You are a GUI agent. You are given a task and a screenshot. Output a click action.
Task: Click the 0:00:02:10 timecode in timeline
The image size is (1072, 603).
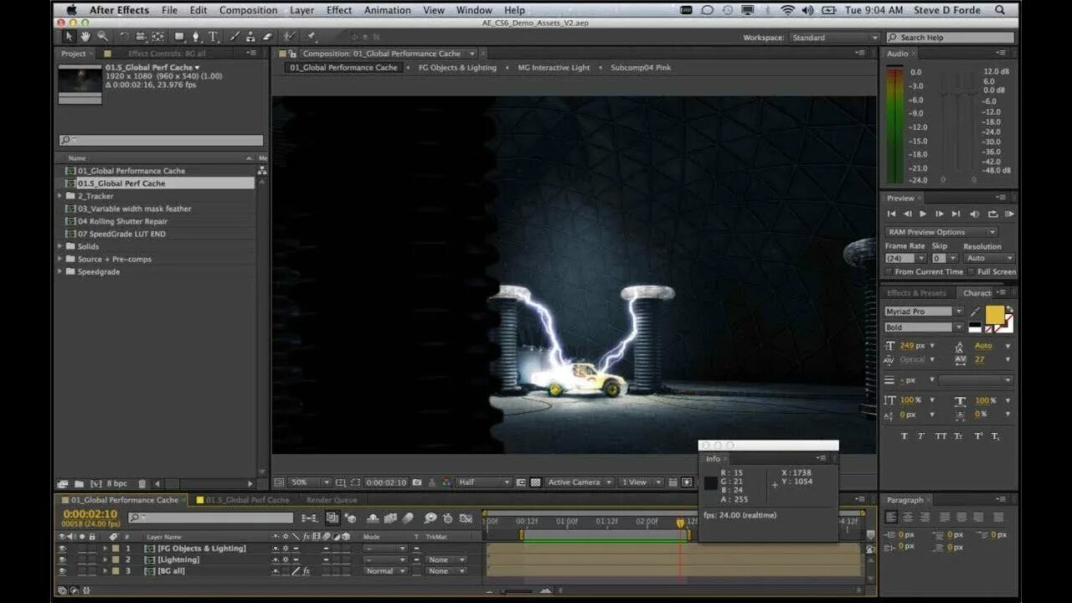click(x=90, y=514)
